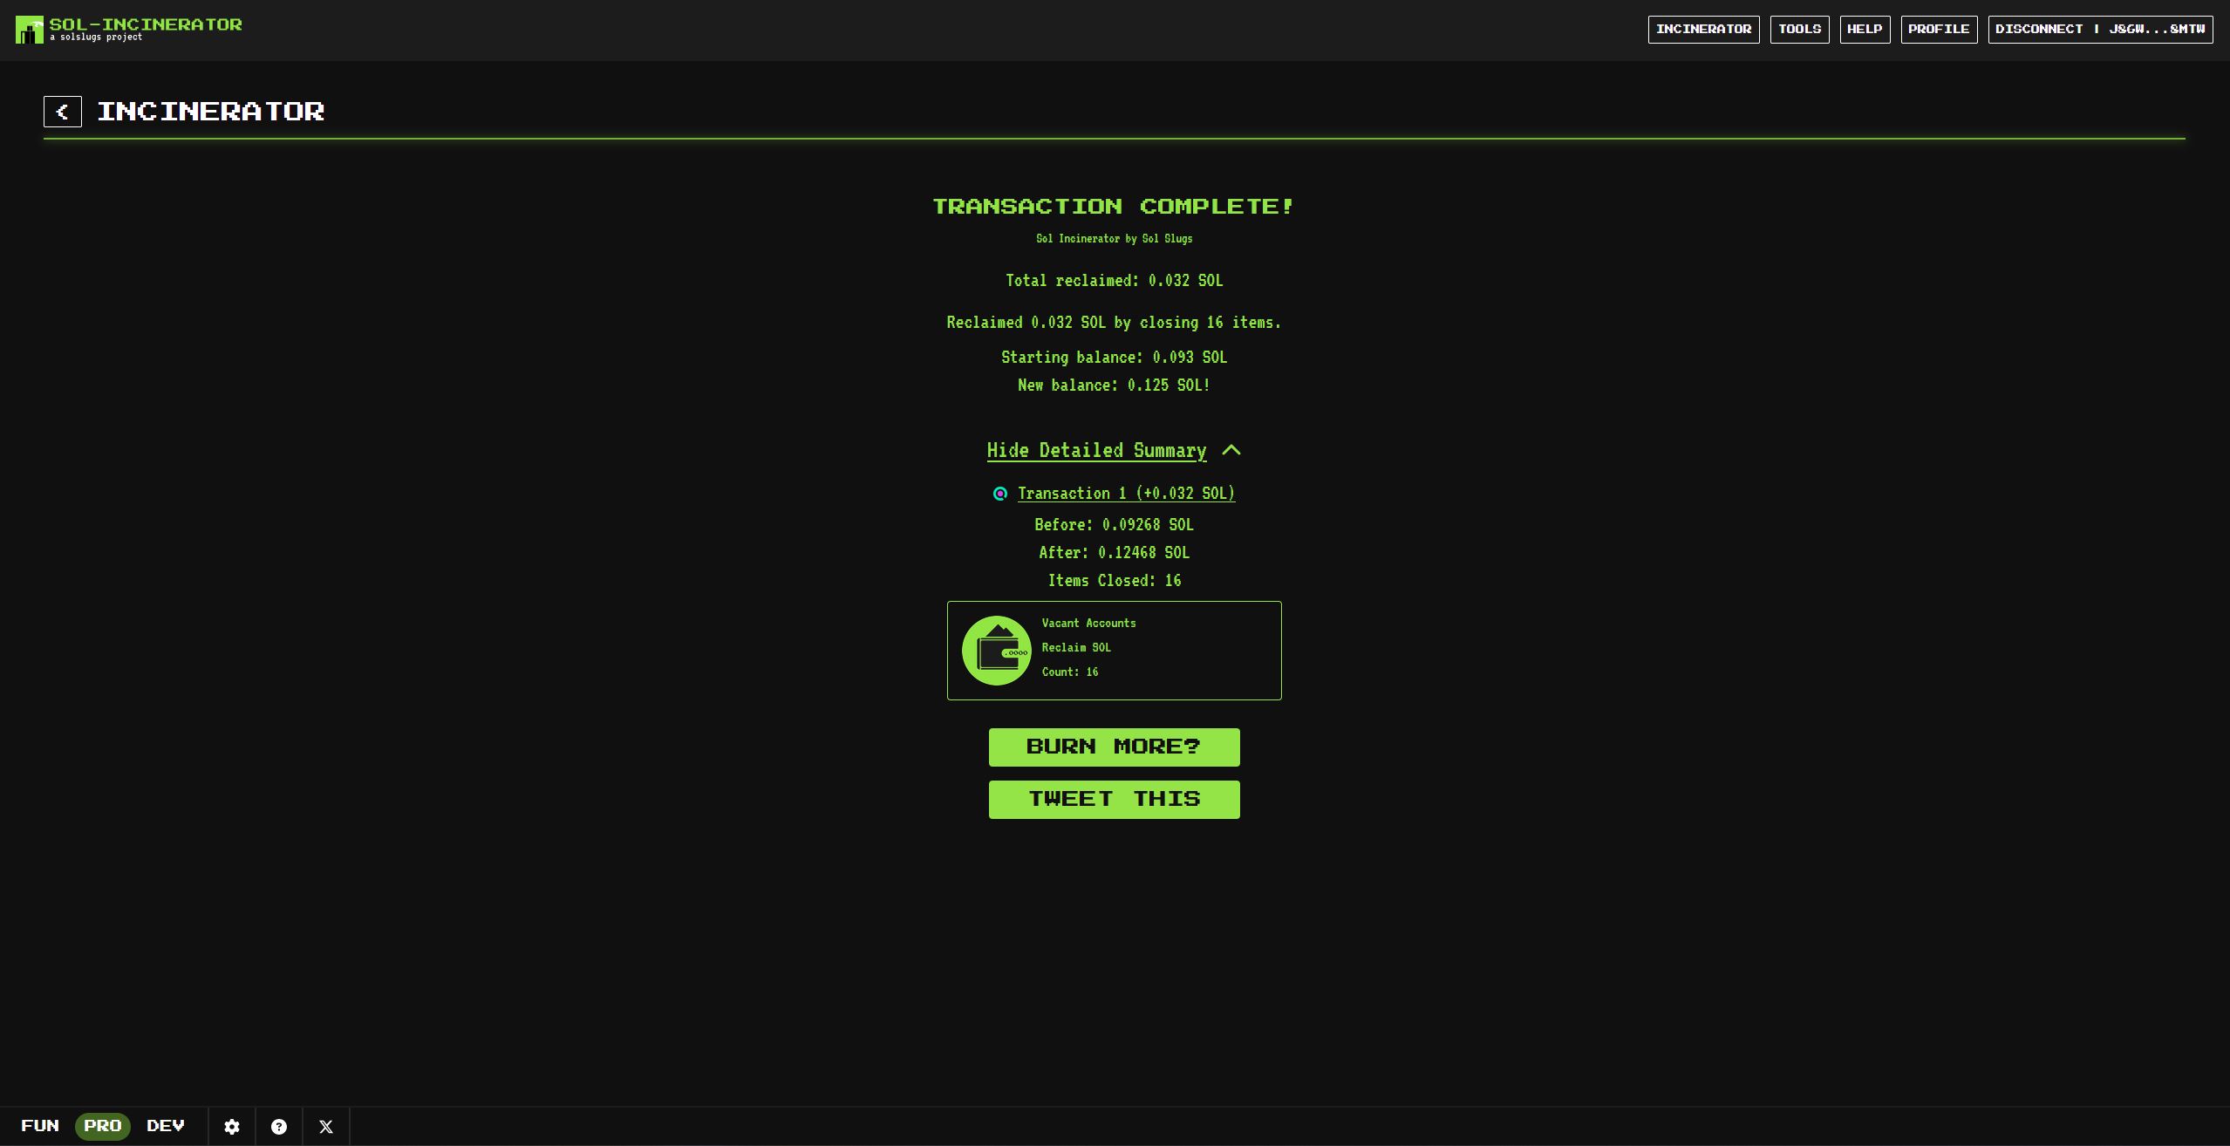
Task: Switch to FUN mode
Action: tap(40, 1126)
